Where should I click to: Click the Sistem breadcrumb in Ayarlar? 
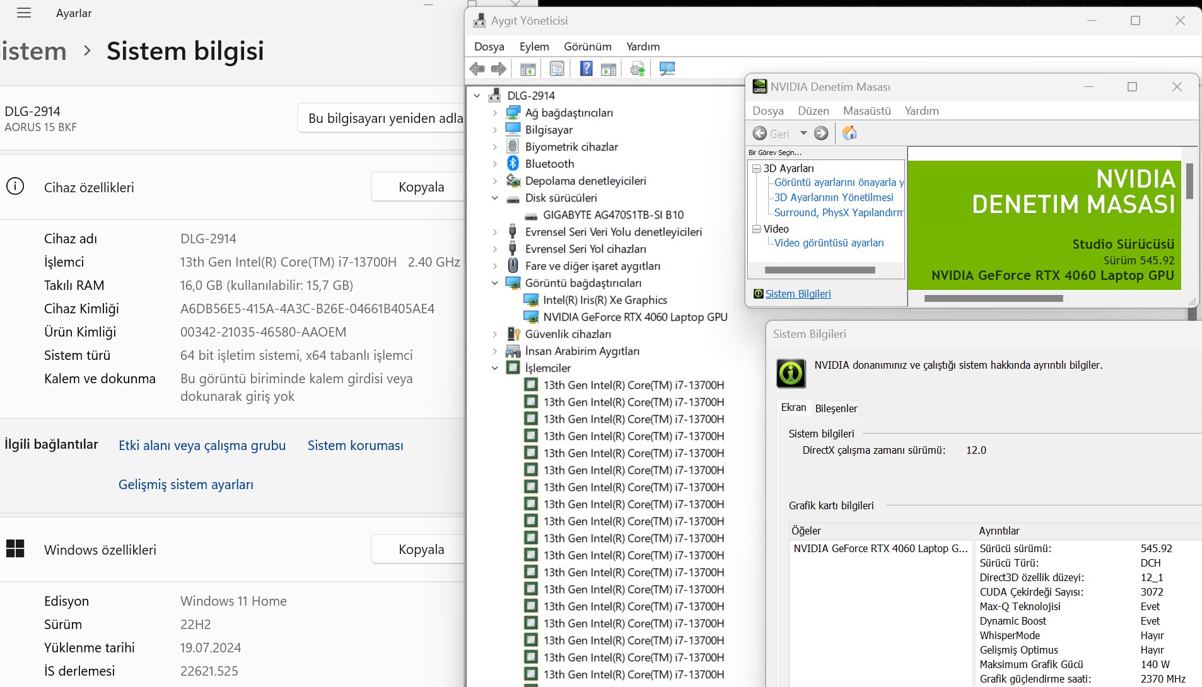[x=33, y=50]
